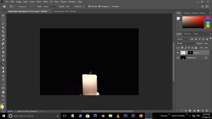212x119 pixels.
Task: Select the Rectangle shape tool
Action: pyautogui.click(x=3, y=88)
